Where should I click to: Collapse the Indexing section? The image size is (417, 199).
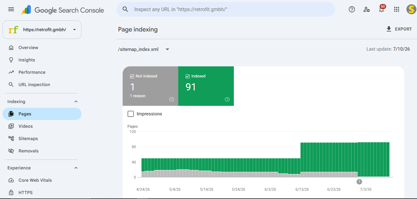[x=76, y=102]
